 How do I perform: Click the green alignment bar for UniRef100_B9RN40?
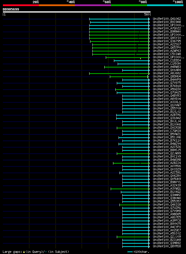pyautogui.click(x=119, y=32)
